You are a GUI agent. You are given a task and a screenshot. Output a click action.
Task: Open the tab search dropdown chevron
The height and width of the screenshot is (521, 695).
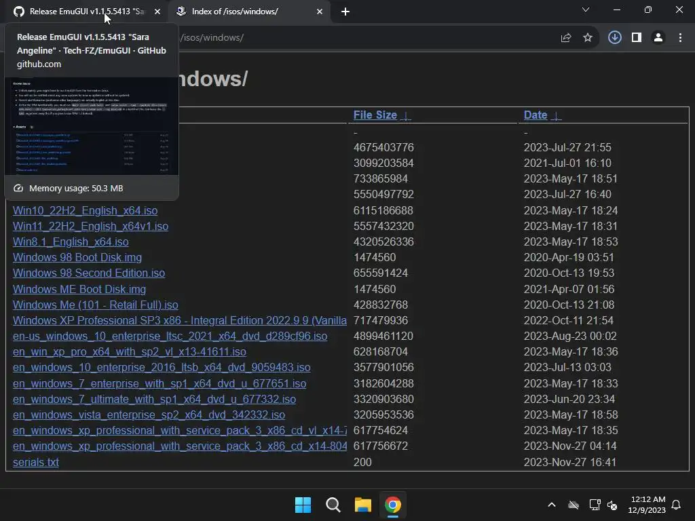point(586,9)
